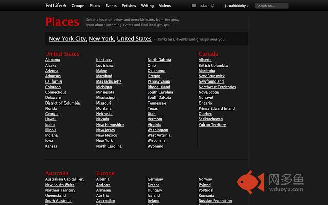Image resolution: width=328 pixels, height=205 pixels.
Task: Select the Quebec link
Action: (205, 114)
